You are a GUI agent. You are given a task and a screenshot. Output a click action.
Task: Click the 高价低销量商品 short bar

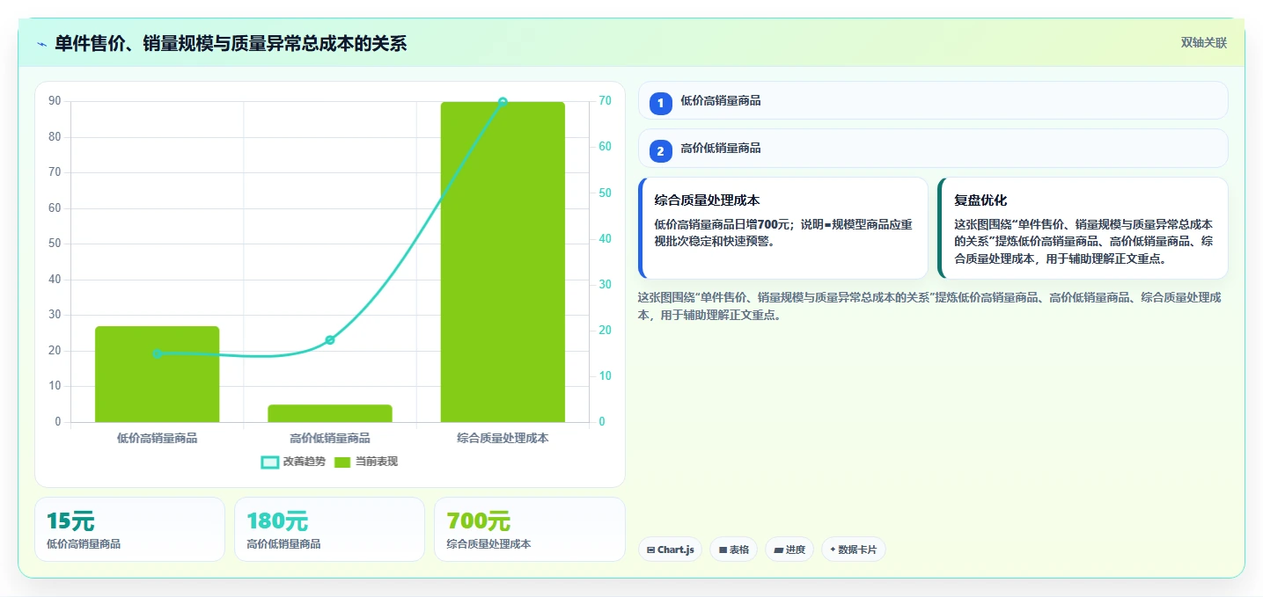pyautogui.click(x=330, y=413)
